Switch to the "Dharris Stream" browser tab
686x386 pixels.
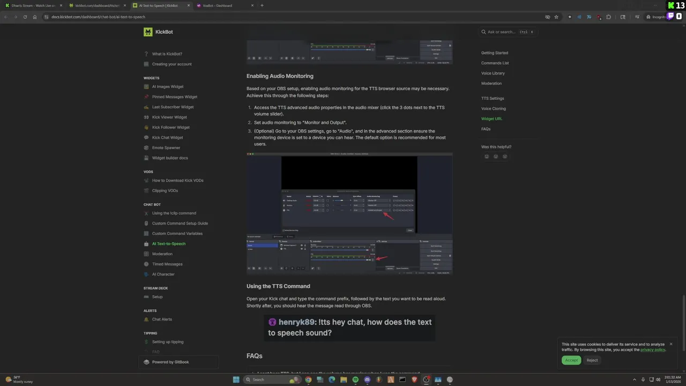(x=33, y=5)
